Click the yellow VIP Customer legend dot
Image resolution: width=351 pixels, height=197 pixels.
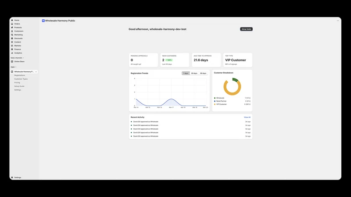[x=215, y=104]
